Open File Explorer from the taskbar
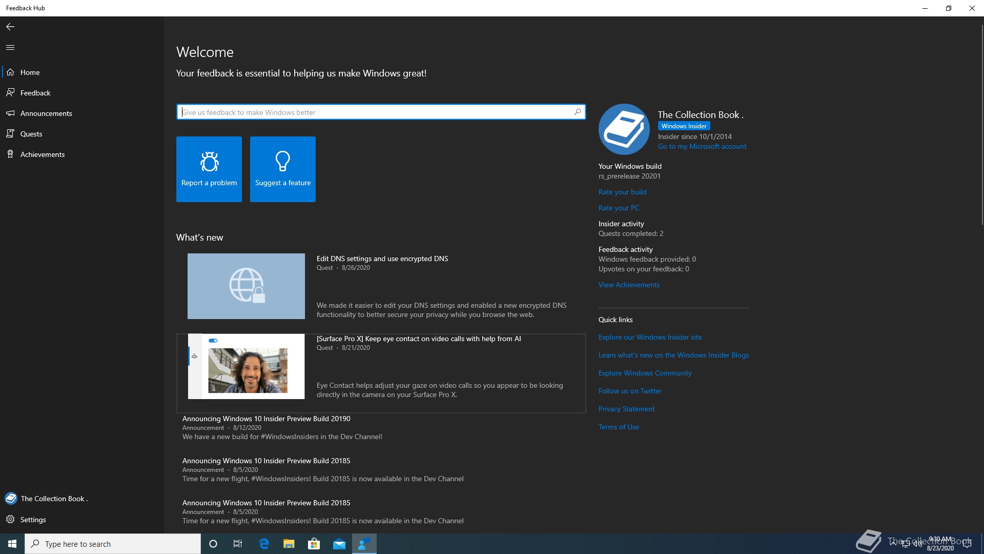984x554 pixels. 289,544
